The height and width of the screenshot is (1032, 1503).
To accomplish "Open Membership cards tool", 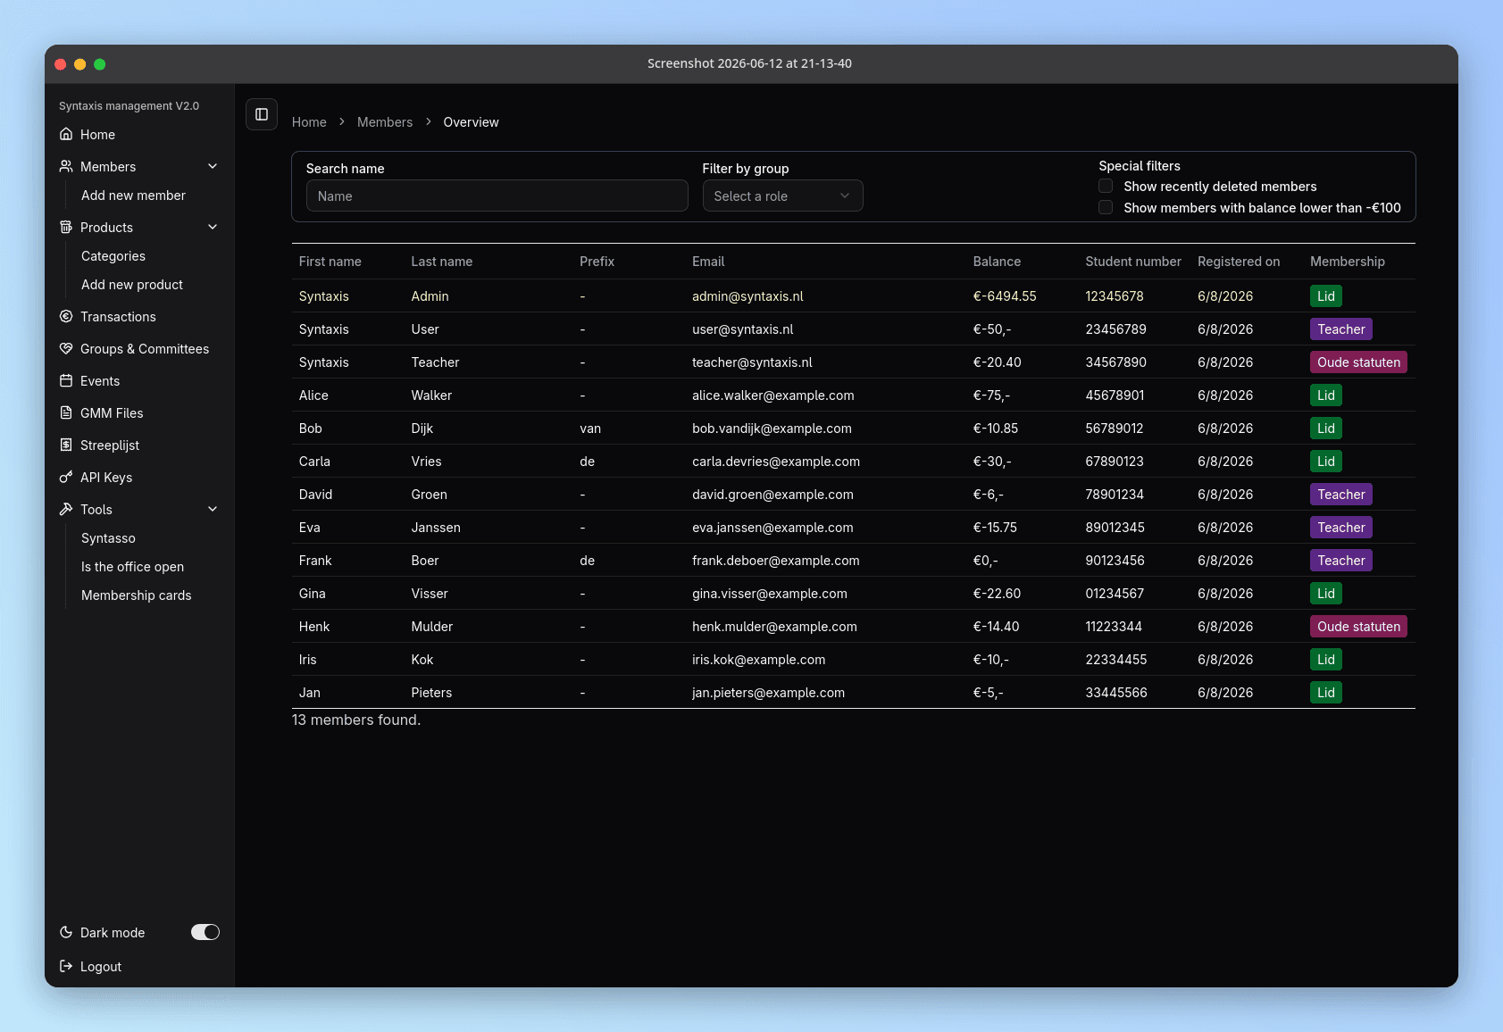I will (x=136, y=595).
